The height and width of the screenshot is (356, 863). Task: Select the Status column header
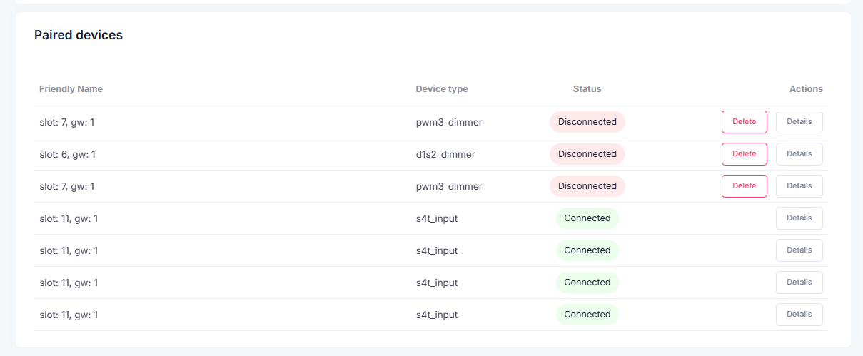pyautogui.click(x=587, y=89)
